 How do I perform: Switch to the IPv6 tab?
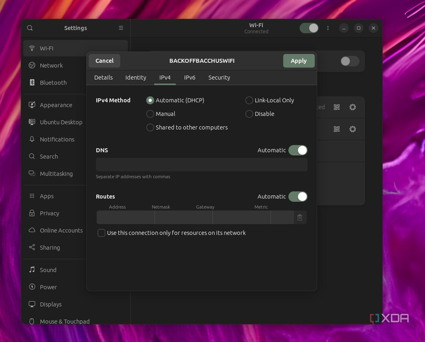(190, 77)
